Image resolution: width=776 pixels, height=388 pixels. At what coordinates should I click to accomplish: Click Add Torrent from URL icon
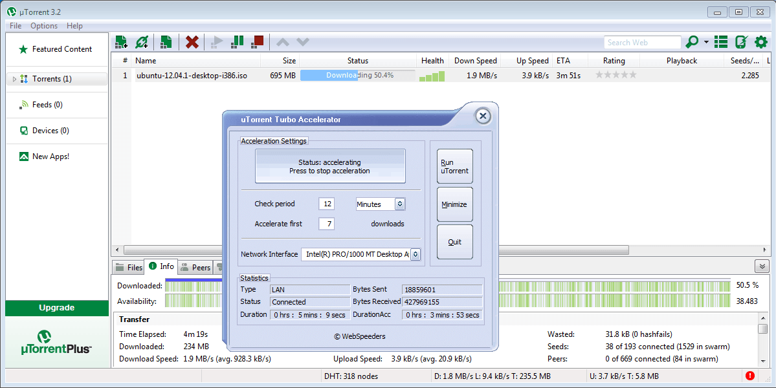[142, 42]
